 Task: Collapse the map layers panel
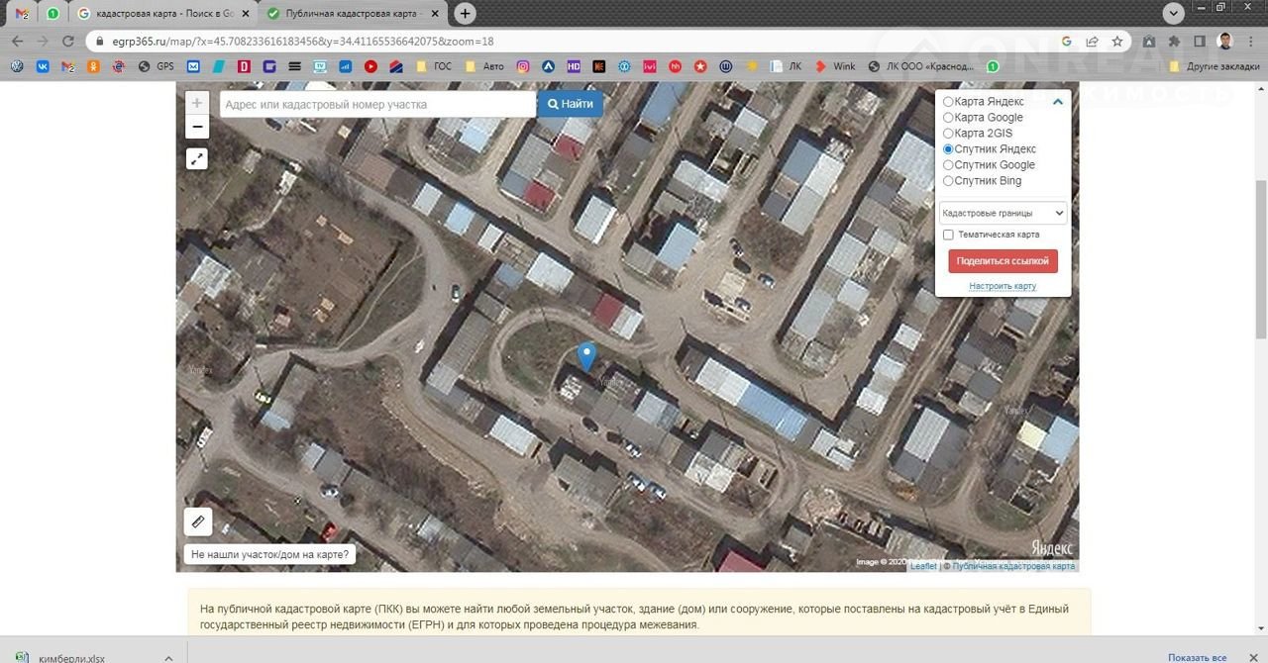(x=1057, y=102)
